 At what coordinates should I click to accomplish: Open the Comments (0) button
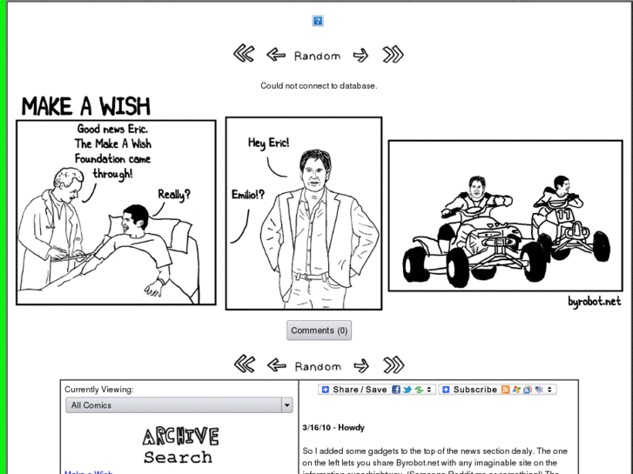(x=319, y=330)
